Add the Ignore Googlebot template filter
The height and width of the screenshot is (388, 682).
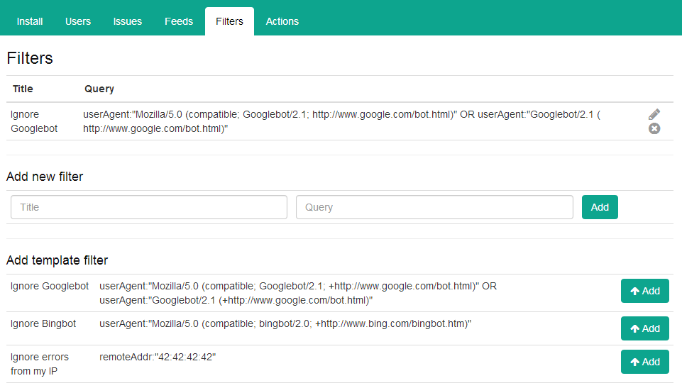pos(644,291)
